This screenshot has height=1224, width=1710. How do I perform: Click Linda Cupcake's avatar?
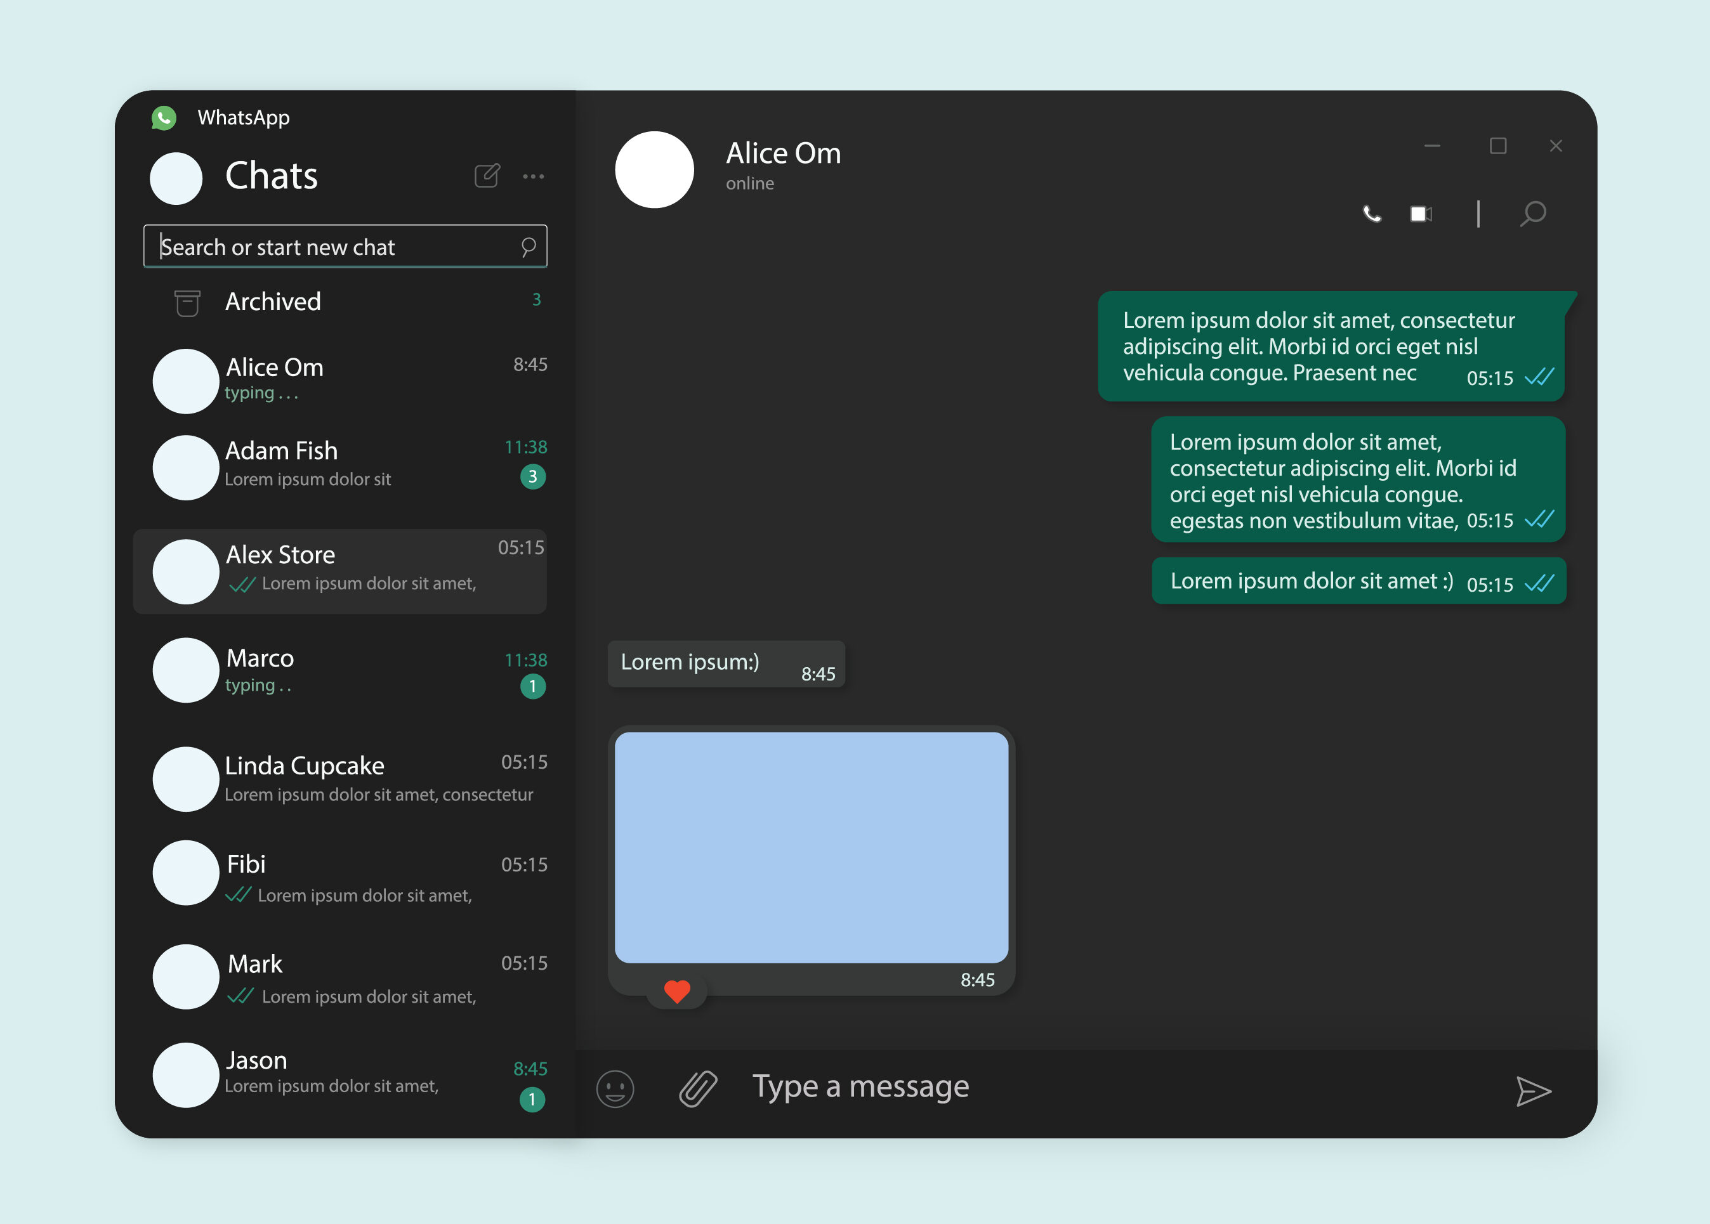[185, 779]
